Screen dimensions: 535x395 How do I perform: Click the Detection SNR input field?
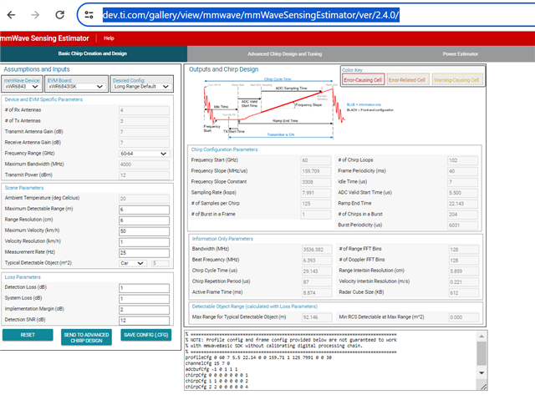[144, 321]
